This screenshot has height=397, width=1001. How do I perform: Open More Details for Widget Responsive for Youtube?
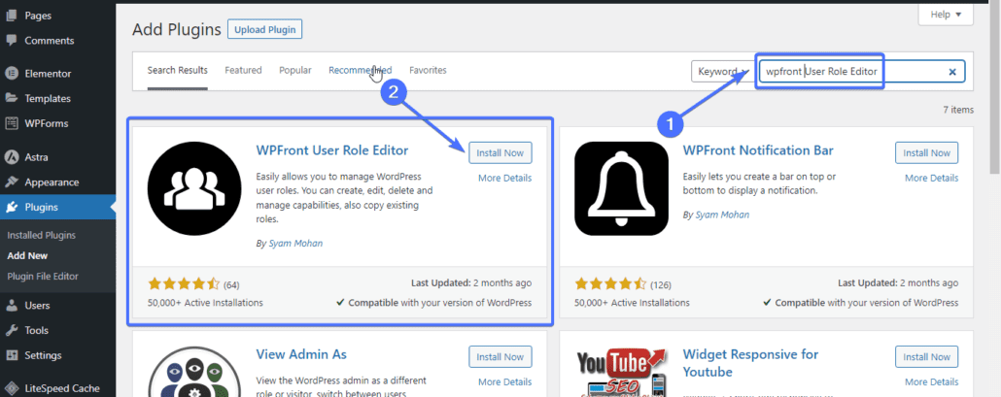point(931,381)
